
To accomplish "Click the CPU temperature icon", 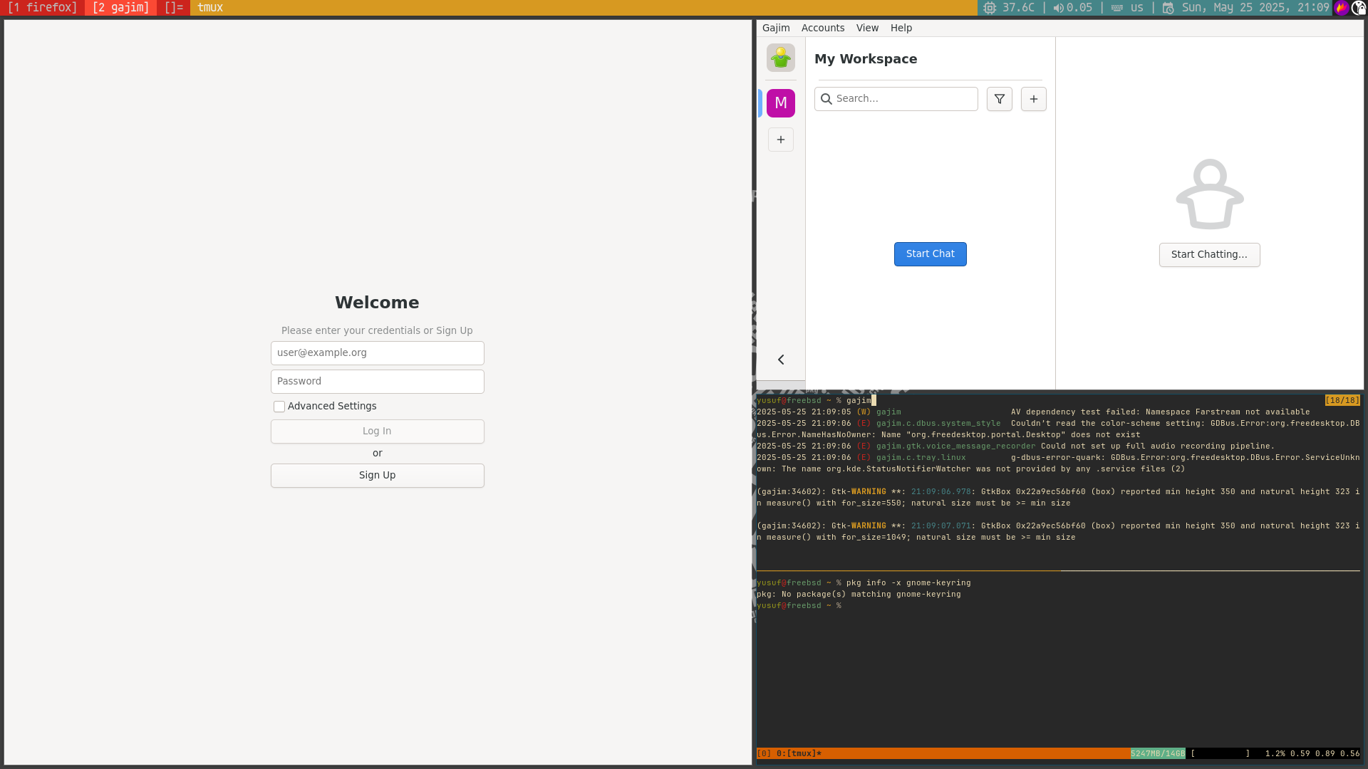I will pyautogui.click(x=990, y=8).
